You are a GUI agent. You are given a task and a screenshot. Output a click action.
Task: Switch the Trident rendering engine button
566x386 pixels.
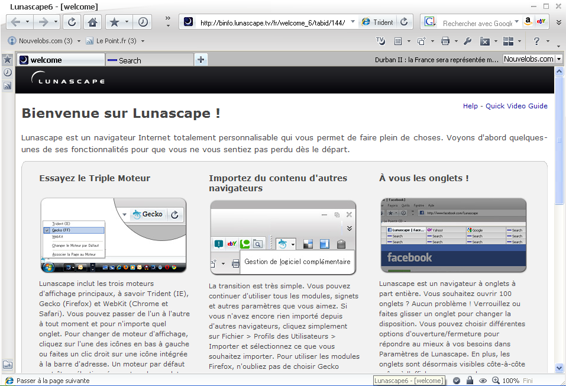pos(377,22)
